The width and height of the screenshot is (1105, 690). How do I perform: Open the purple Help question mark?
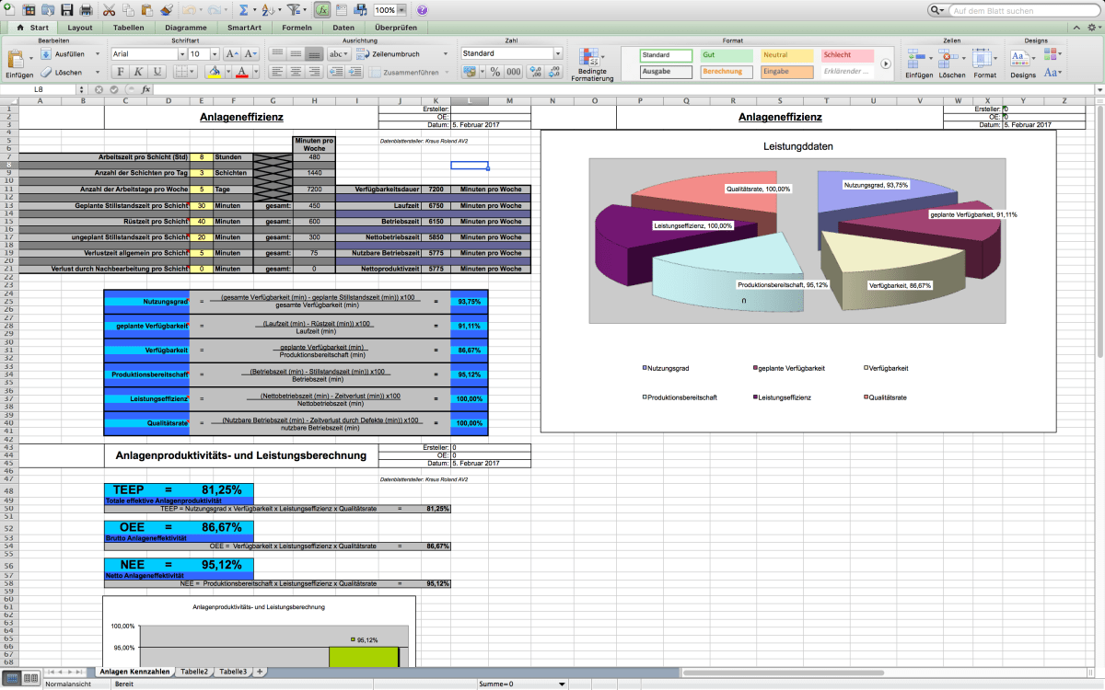pyautogui.click(x=422, y=10)
